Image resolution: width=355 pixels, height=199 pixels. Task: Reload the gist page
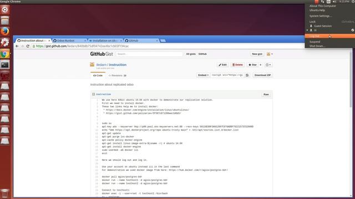pyautogui.click(x=28, y=46)
